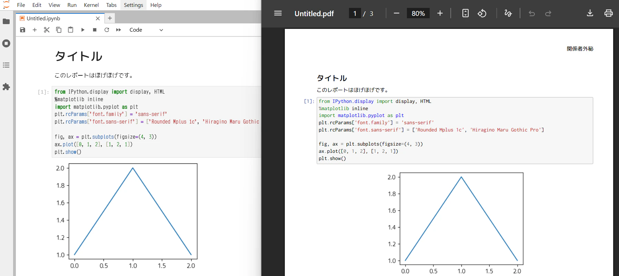Open the cell type Code dropdown
The image size is (619, 276).
[146, 30]
